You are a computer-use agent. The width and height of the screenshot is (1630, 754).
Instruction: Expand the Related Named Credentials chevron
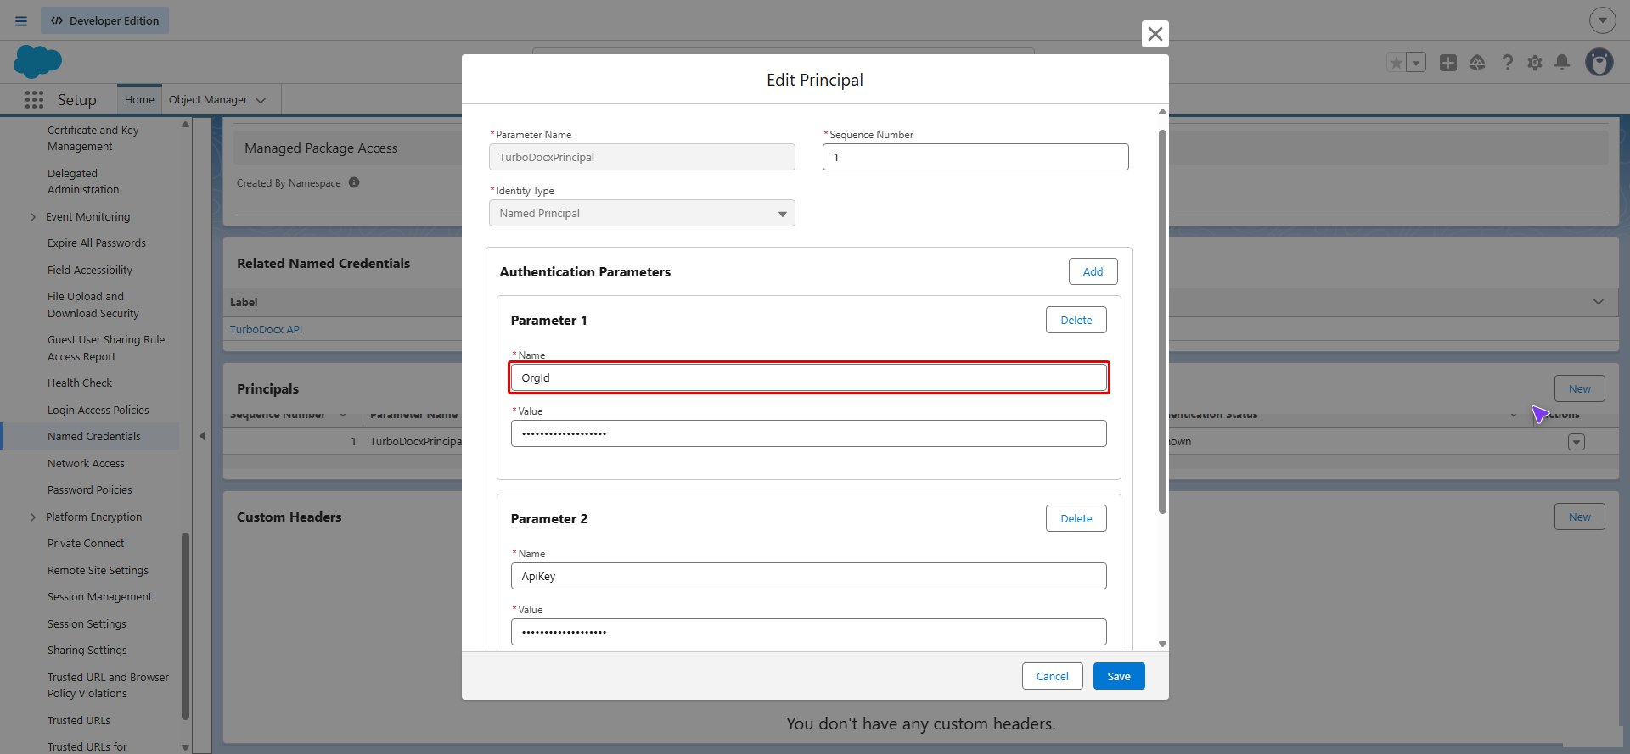(x=1599, y=302)
